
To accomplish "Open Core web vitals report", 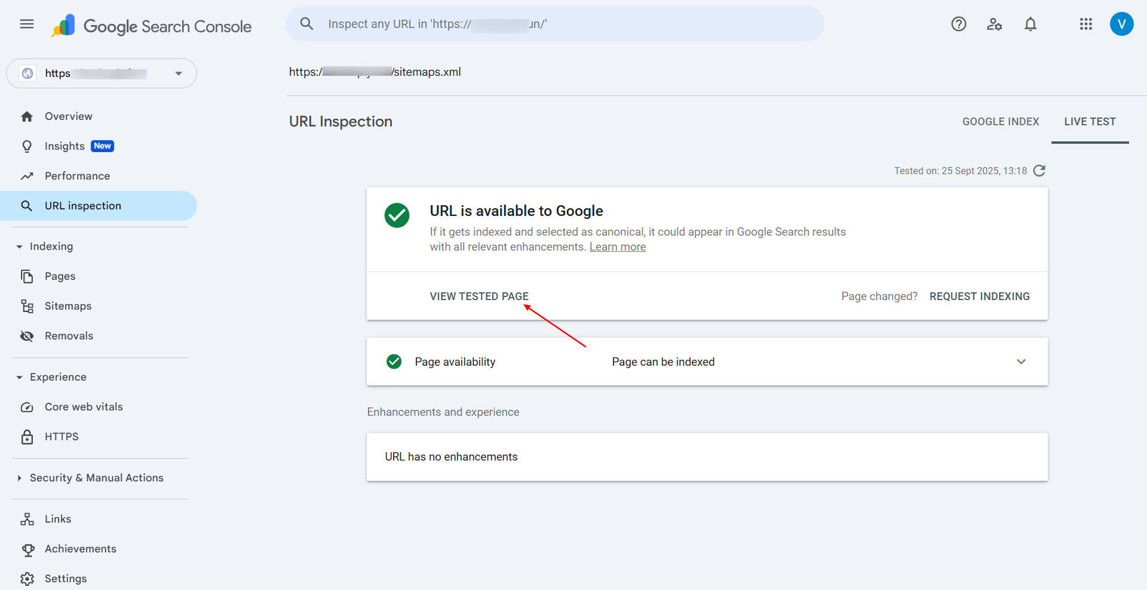I will [x=84, y=407].
